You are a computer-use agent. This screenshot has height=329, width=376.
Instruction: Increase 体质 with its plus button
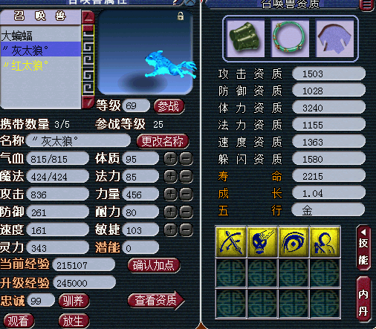(x=171, y=159)
